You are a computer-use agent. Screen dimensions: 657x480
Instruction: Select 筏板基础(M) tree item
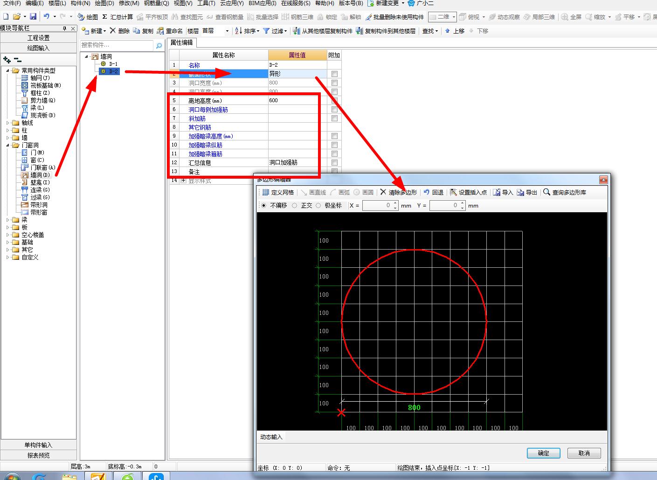(46, 85)
